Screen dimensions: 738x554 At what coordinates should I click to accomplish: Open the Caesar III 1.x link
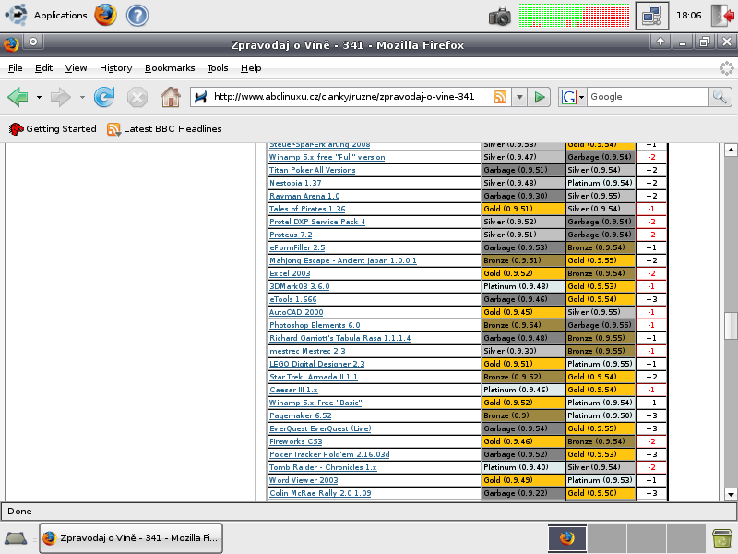293,390
